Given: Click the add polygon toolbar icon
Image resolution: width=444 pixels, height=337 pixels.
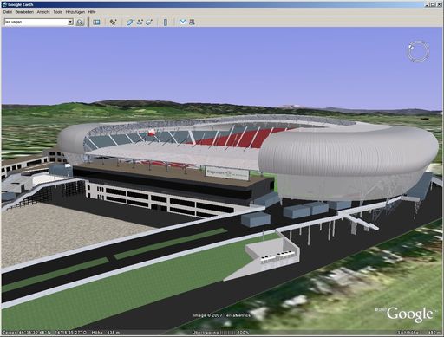Looking at the screenshot, I should [130, 22].
